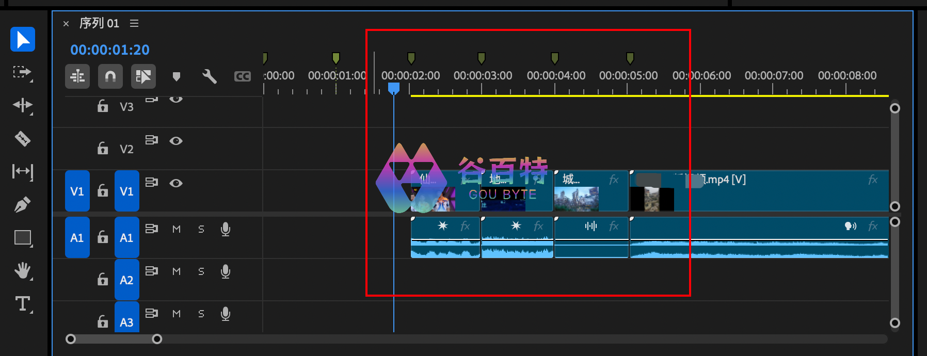Hide the V2 track output
The height and width of the screenshot is (356, 927).
(176, 141)
